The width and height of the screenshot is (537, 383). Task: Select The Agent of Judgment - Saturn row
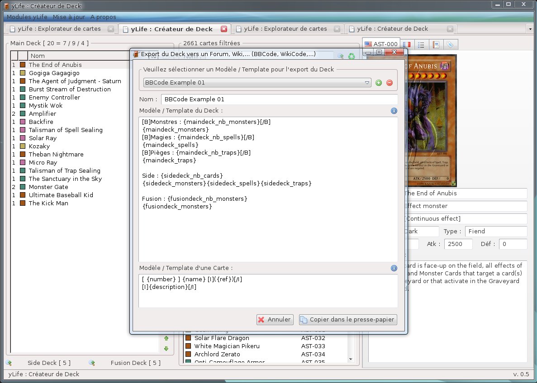coord(70,81)
